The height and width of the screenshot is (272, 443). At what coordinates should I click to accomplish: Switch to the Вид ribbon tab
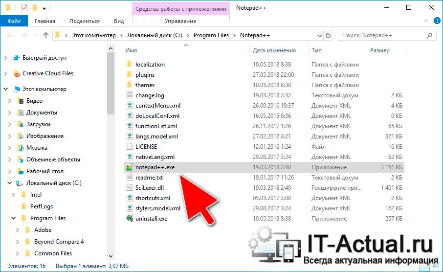(x=119, y=21)
